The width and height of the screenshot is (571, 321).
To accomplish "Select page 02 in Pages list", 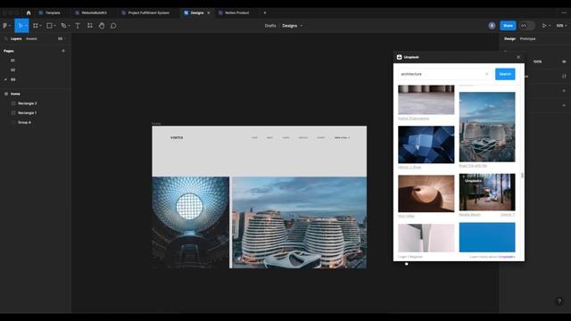I will tap(12, 70).
